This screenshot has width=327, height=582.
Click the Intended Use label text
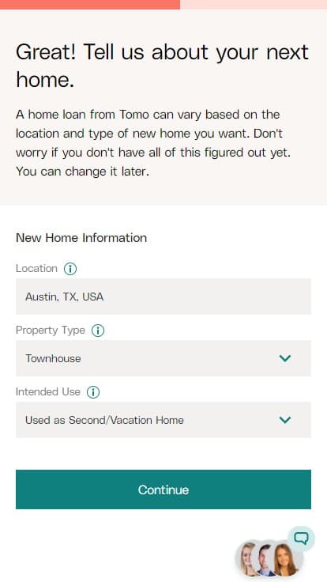[48, 392]
